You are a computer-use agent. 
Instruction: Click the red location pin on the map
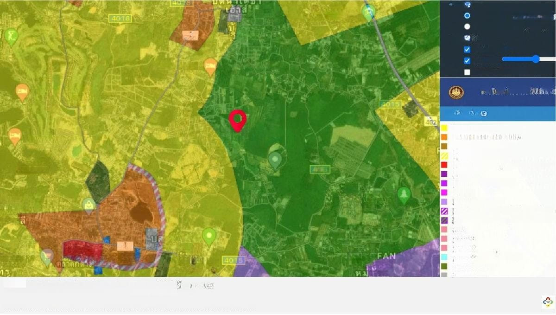click(x=237, y=120)
